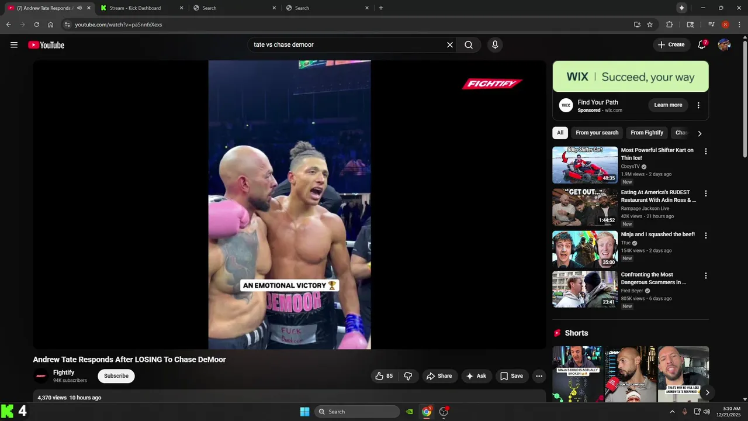Open the YouTube account avatar menu
Image resolution: width=748 pixels, height=421 pixels.
pyautogui.click(x=724, y=45)
